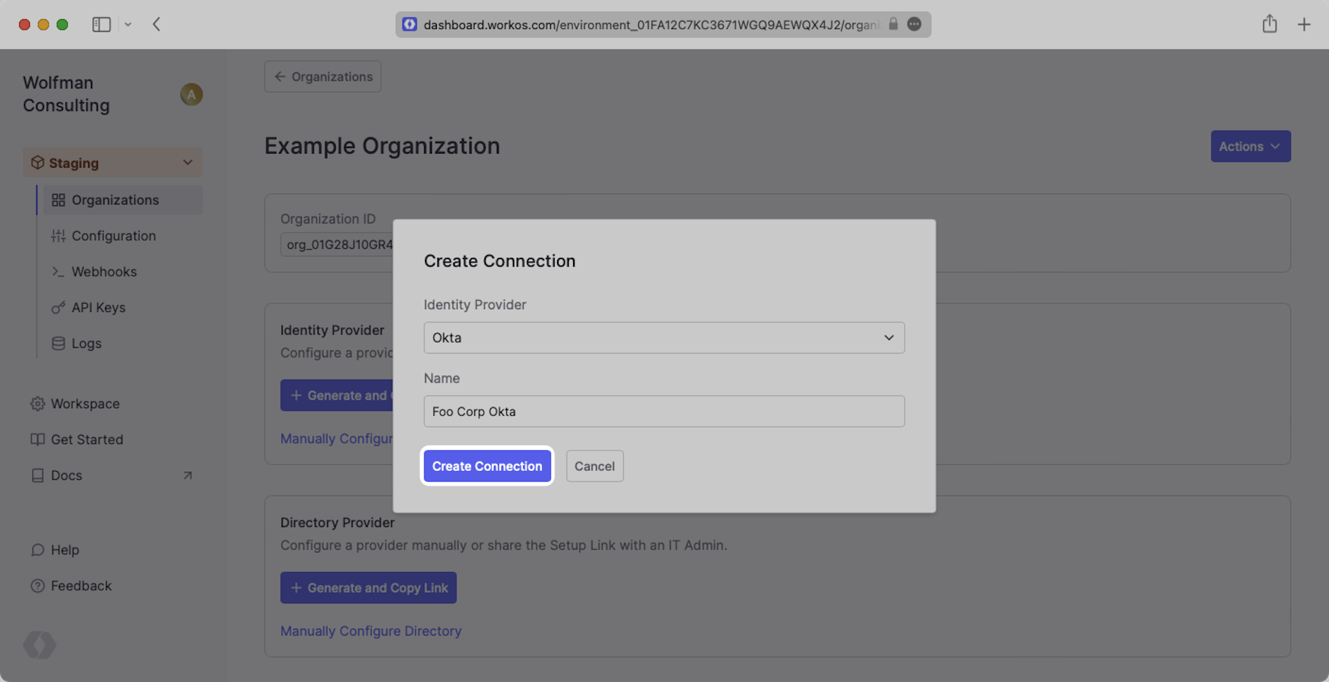This screenshot has width=1329, height=682.
Task: Open the Configuration sidebar item
Action: pyautogui.click(x=114, y=236)
